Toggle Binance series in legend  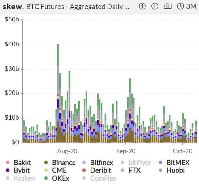pos(60,162)
